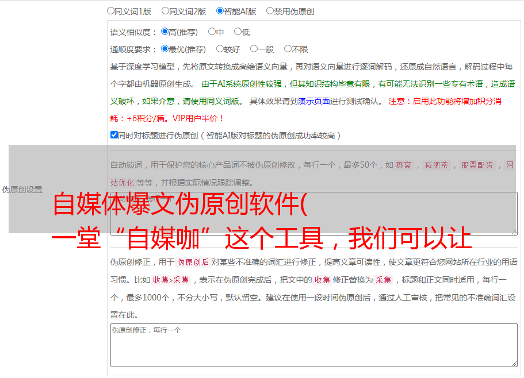
Task: Select 禁用伪原创 radio option
Action: coord(270,11)
